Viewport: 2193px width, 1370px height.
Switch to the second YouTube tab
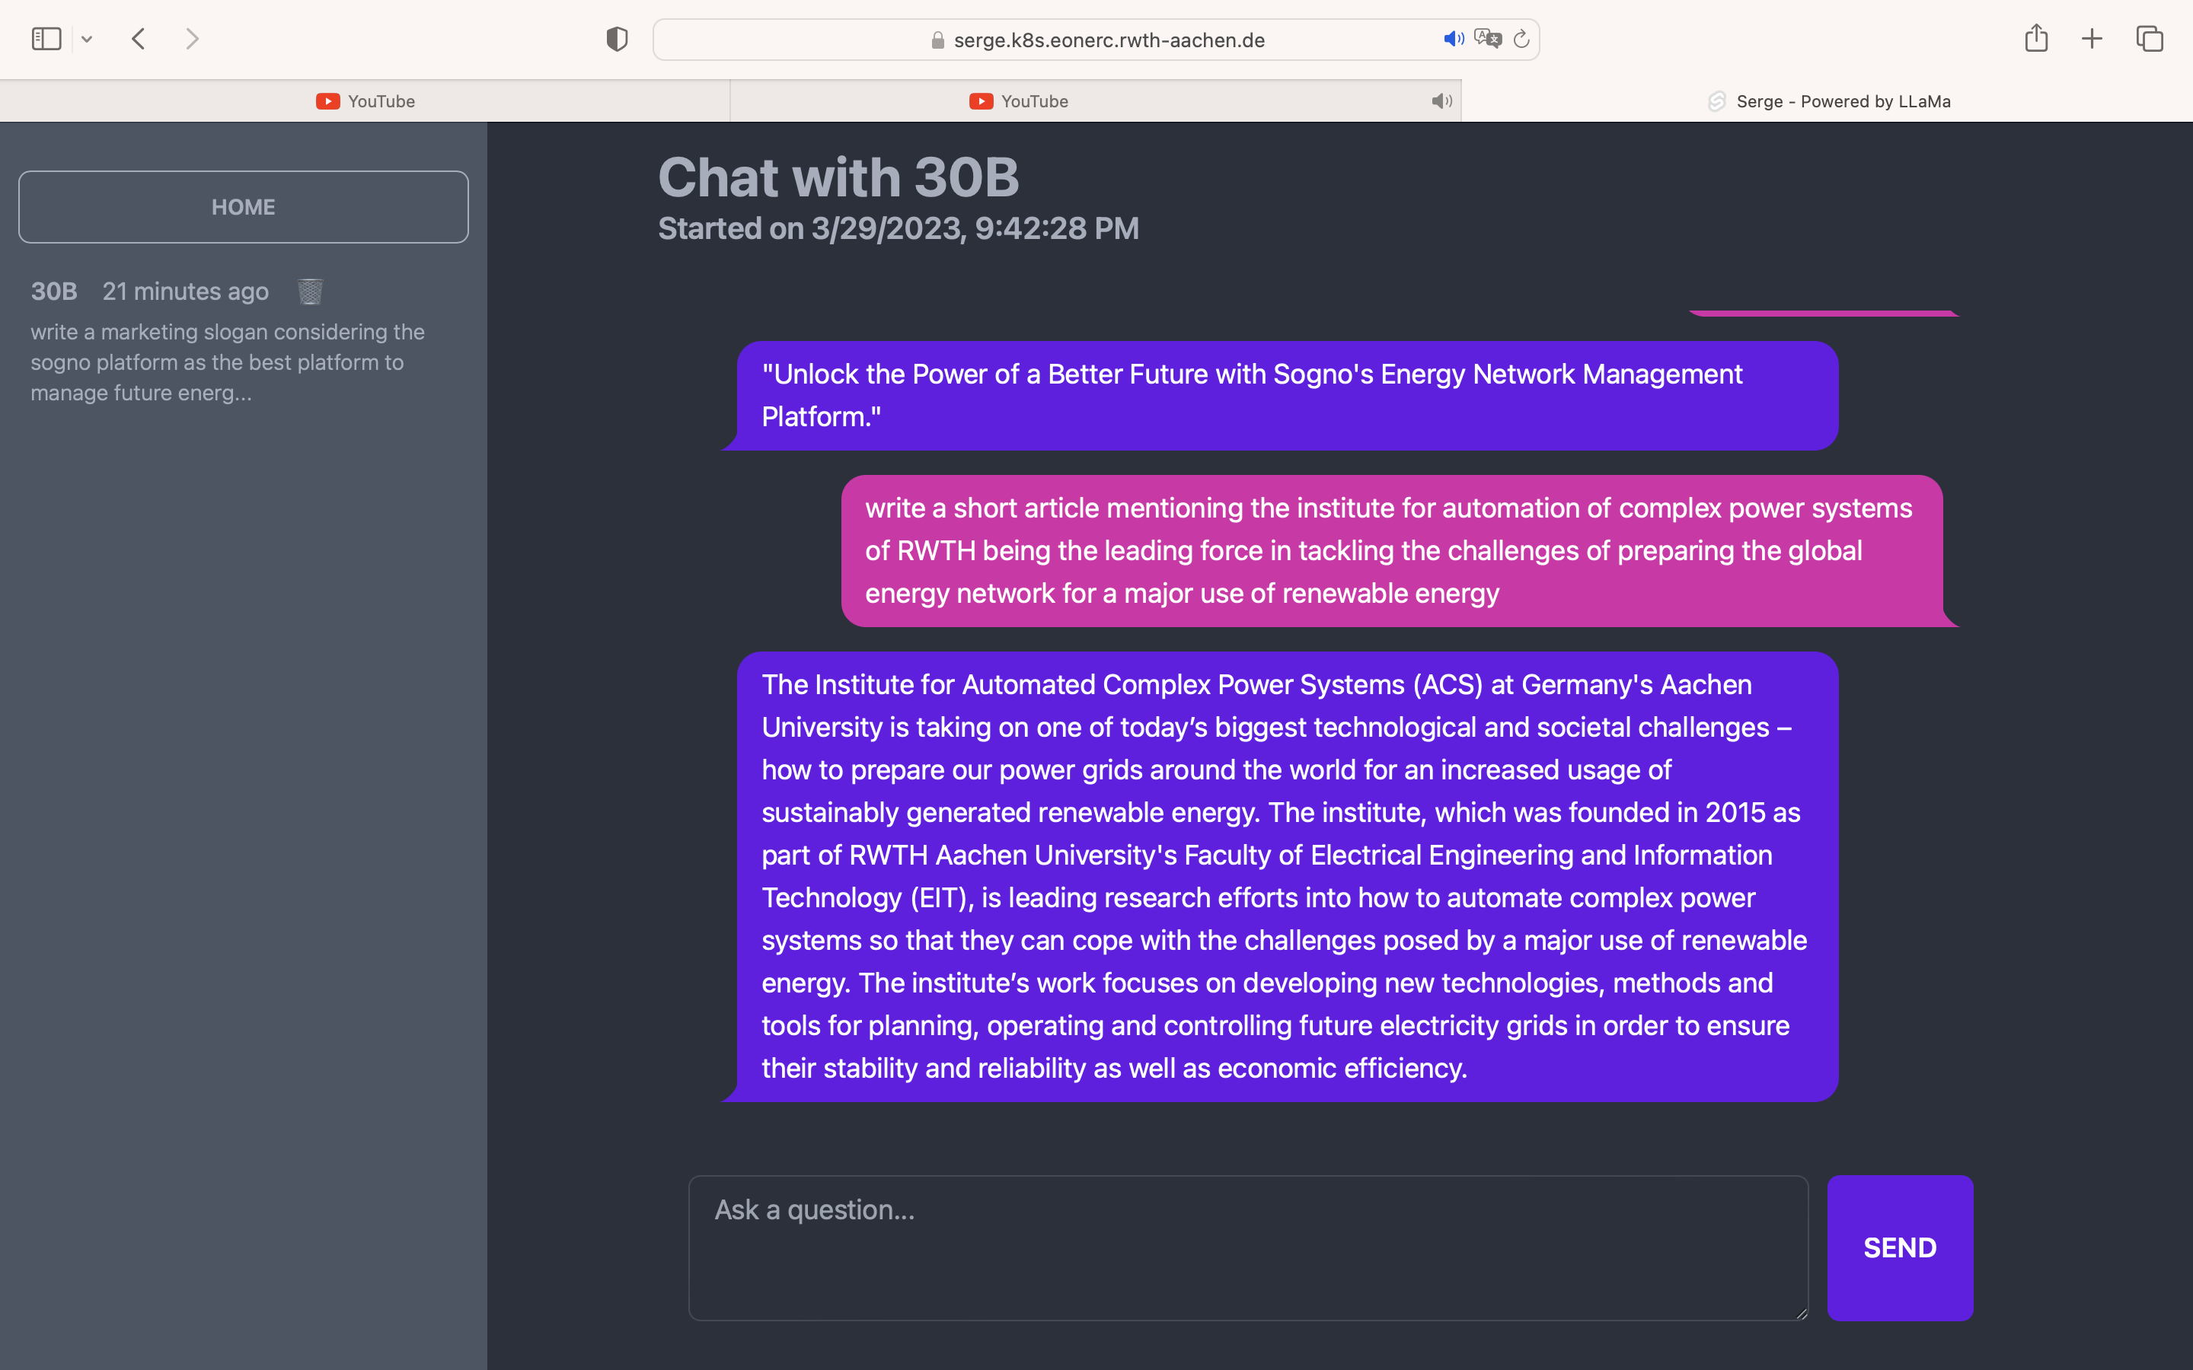[x=1019, y=101]
